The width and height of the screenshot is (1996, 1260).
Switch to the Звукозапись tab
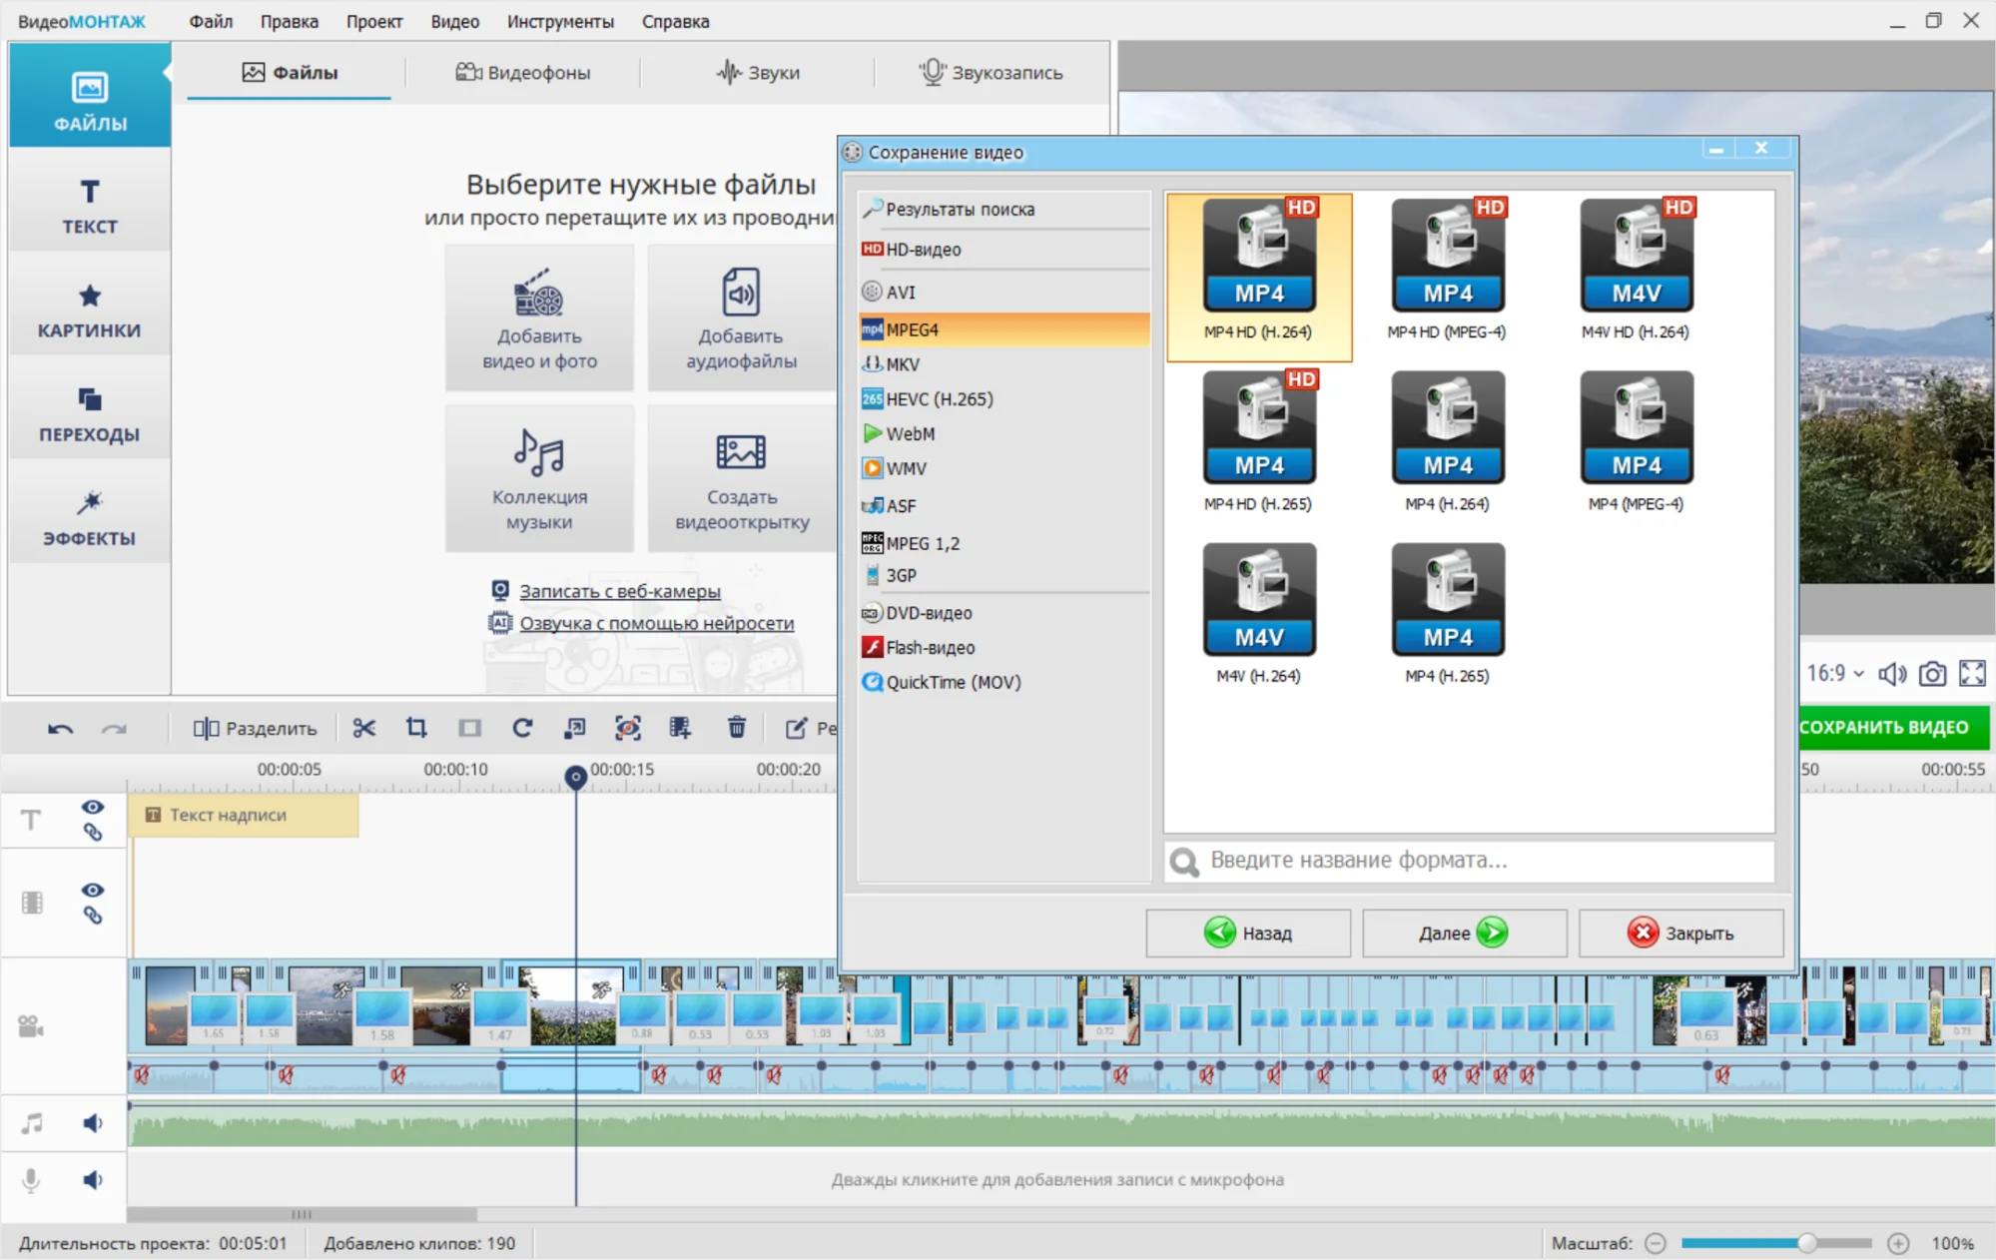coord(991,72)
